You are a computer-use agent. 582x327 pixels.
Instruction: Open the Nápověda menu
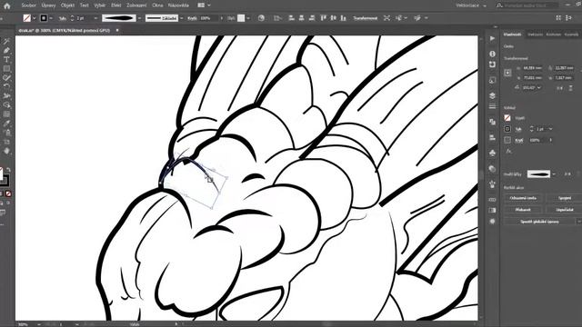pyautogui.click(x=178, y=5)
